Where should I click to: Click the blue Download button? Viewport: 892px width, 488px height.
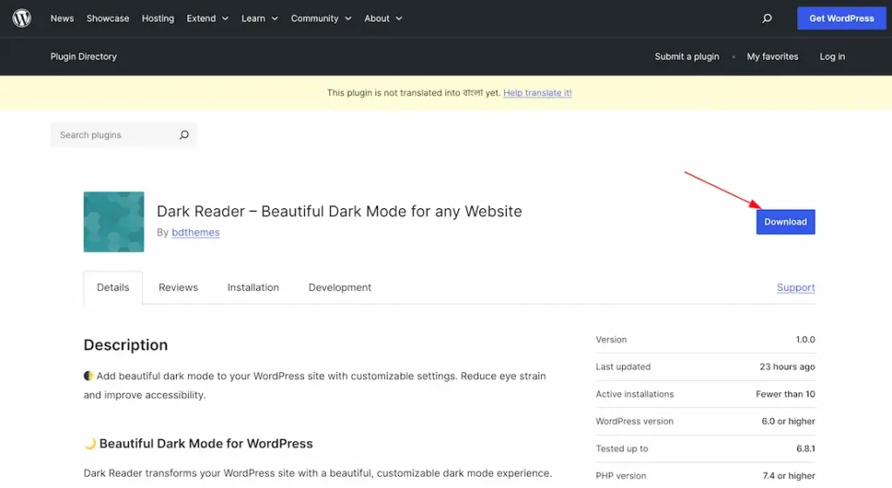785,222
